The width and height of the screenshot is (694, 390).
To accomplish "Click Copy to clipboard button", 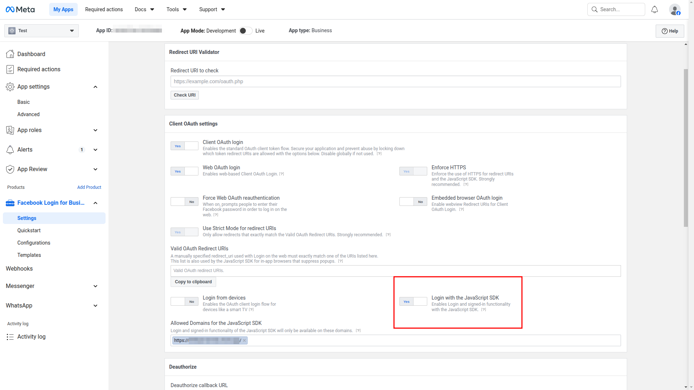I will click(x=193, y=282).
